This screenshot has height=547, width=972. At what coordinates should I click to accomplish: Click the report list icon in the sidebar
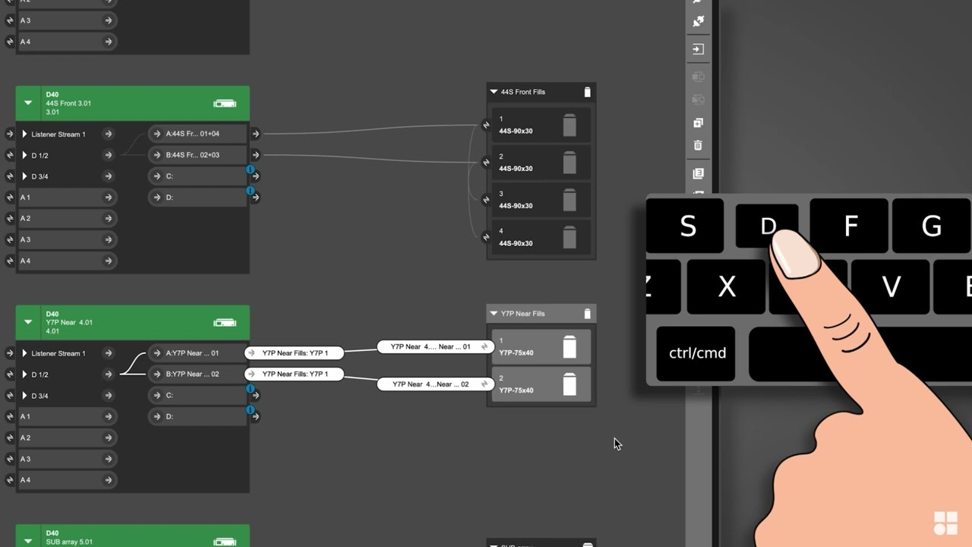(x=698, y=172)
